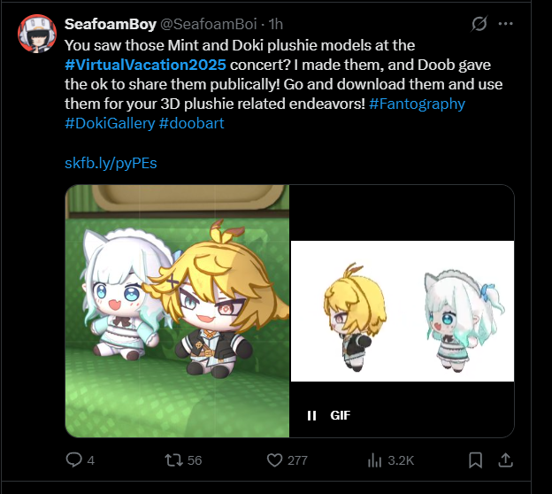552x494 pixels.
Task: Pause the playing GIF
Action: [x=311, y=415]
